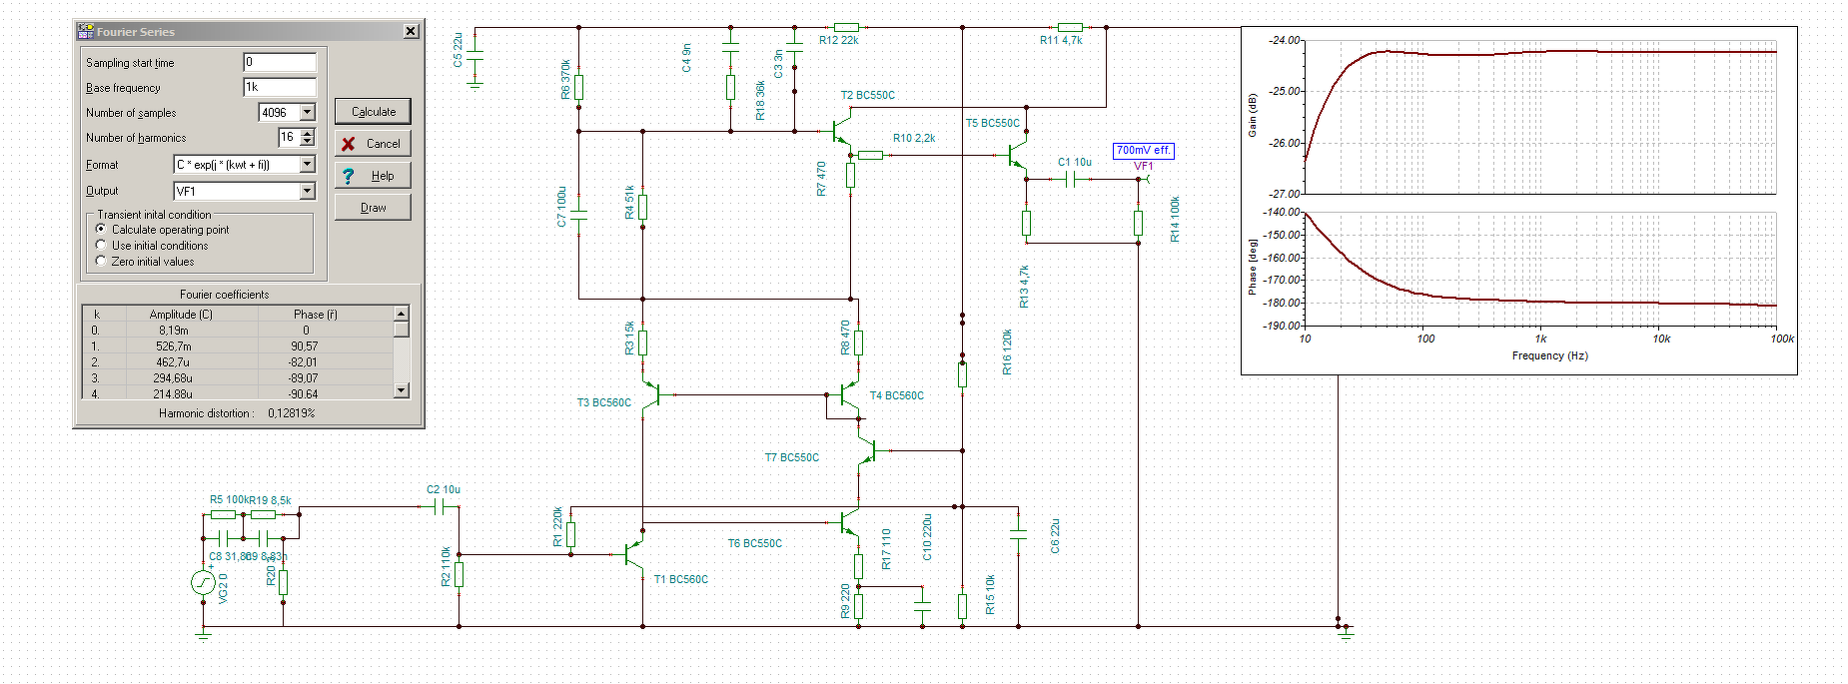The image size is (1848, 684).
Task: Select resistor R12 22k symbol
Action: tap(846, 28)
